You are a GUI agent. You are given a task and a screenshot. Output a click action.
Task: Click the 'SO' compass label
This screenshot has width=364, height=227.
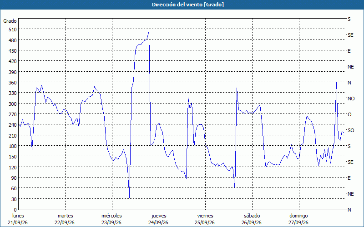coord(351,130)
